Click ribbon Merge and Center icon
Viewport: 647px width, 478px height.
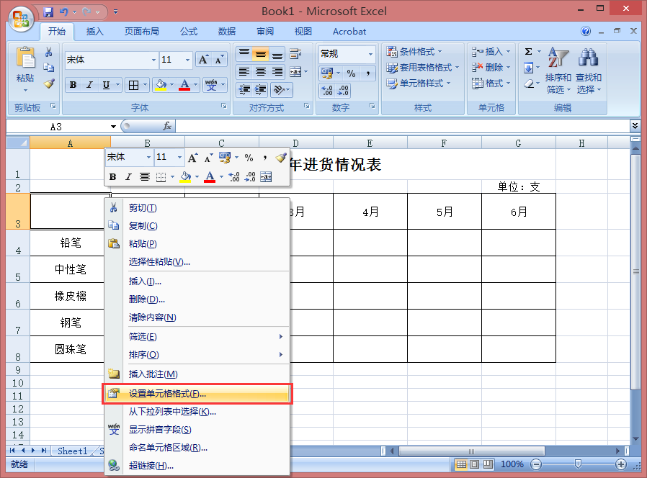[x=295, y=72]
